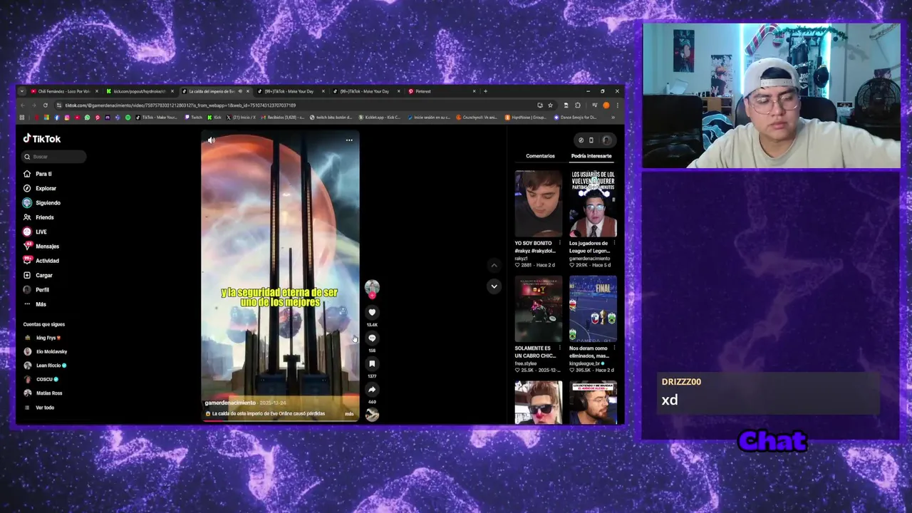The image size is (912, 513).
Task: Bookmark page with star icon
Action: (x=550, y=105)
